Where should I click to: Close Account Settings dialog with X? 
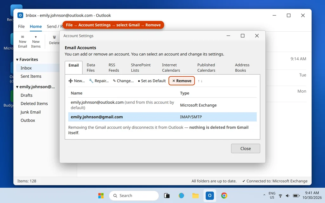[x=257, y=36]
